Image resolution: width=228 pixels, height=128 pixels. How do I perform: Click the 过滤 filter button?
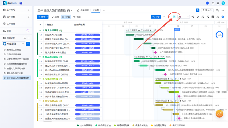55,17
